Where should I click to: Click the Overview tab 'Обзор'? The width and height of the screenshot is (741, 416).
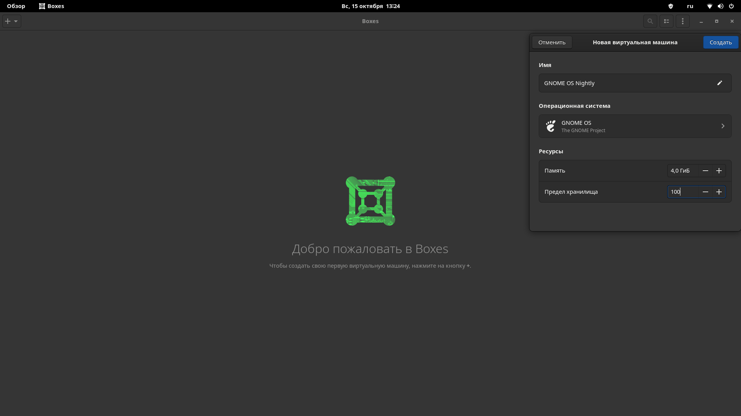click(16, 6)
